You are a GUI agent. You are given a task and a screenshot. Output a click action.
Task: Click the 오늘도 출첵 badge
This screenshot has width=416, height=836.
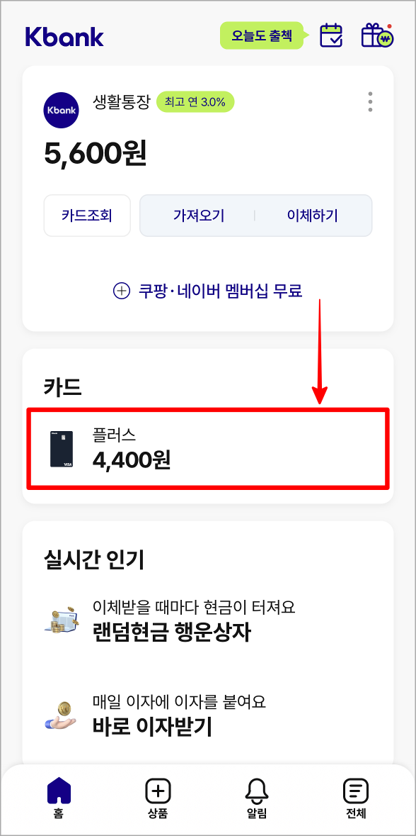tap(262, 35)
